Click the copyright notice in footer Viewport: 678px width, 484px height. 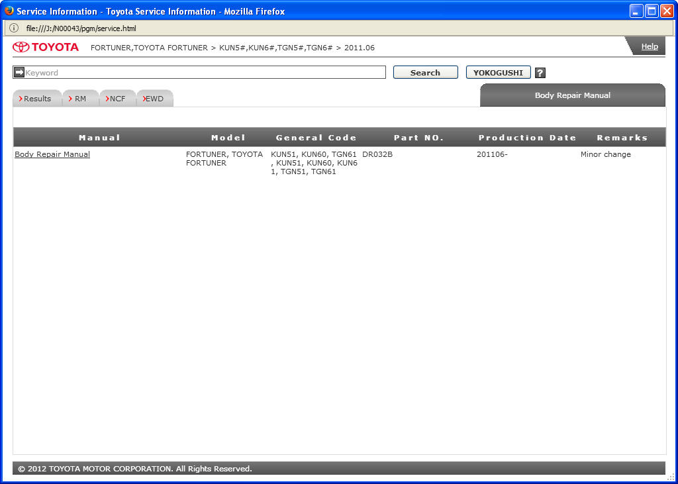135,468
